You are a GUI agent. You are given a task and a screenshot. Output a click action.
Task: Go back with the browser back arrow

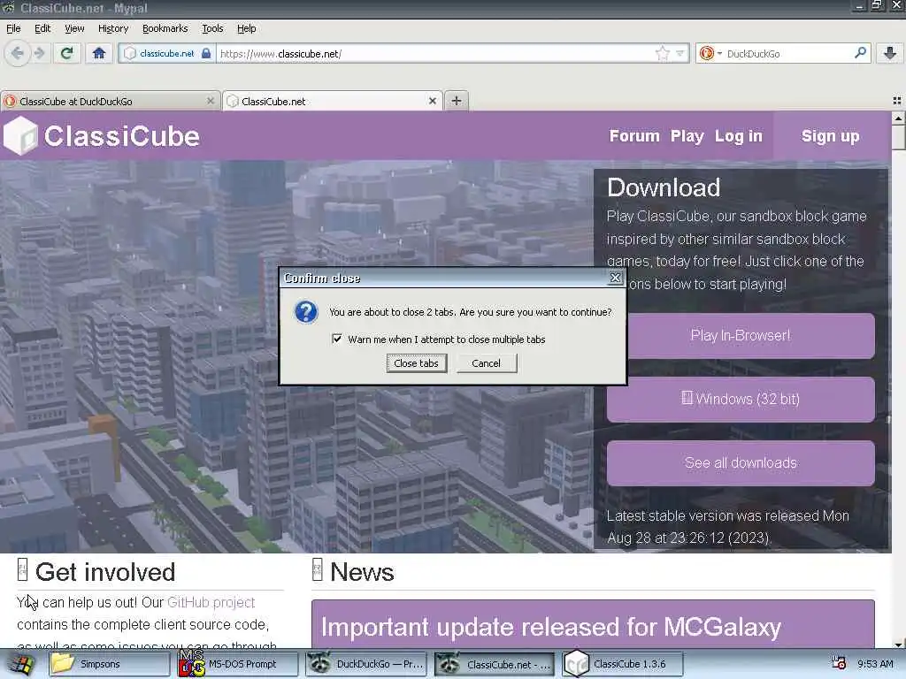[x=18, y=54]
